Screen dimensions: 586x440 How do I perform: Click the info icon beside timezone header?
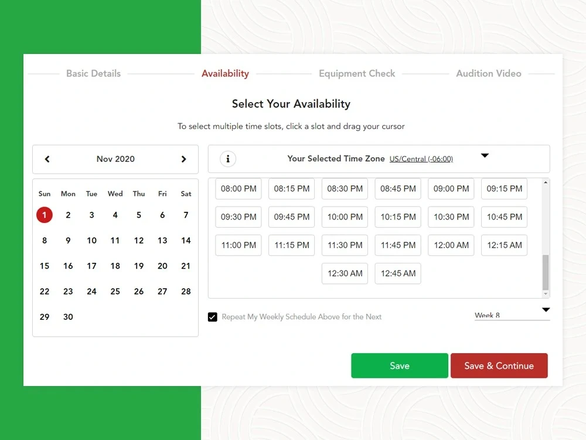click(x=227, y=158)
